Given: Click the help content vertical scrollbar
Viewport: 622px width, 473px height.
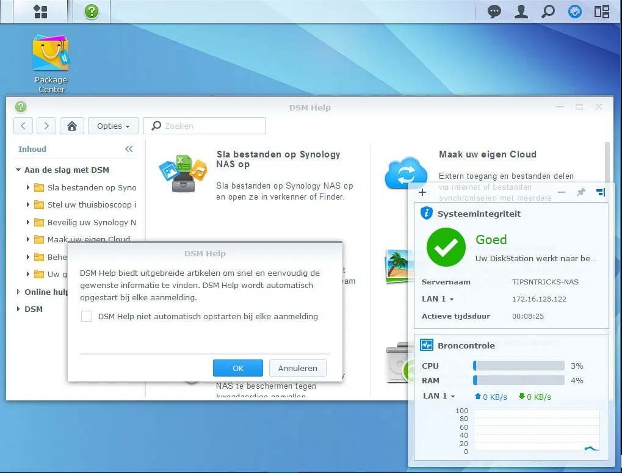Looking at the screenshot, I should click(x=607, y=162).
